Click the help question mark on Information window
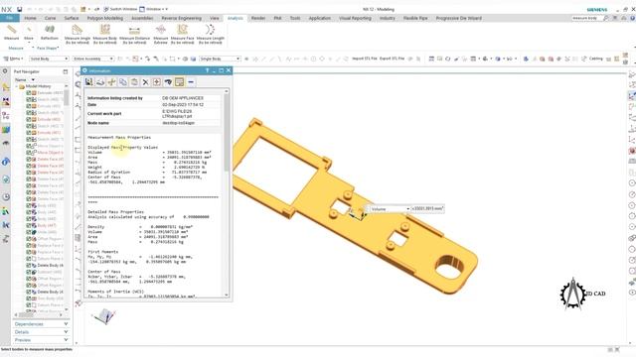636x357 pixels. click(x=208, y=70)
